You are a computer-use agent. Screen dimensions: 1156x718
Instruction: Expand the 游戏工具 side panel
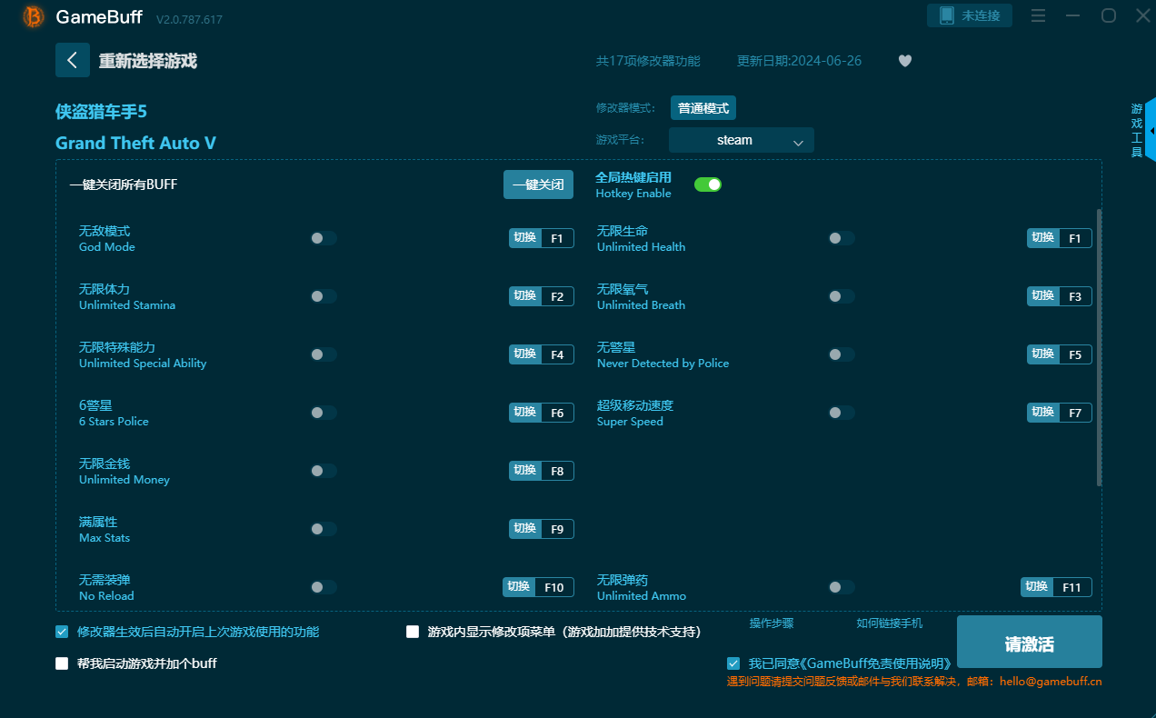click(1141, 130)
